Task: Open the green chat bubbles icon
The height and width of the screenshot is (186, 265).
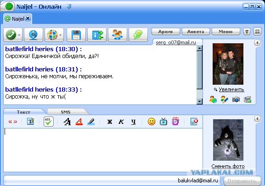Action: coord(138,35)
